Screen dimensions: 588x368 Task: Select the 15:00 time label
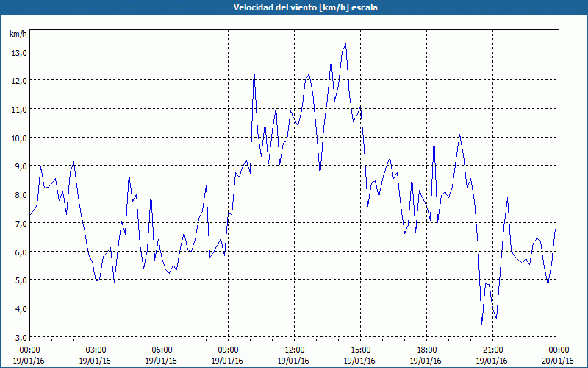click(360, 350)
